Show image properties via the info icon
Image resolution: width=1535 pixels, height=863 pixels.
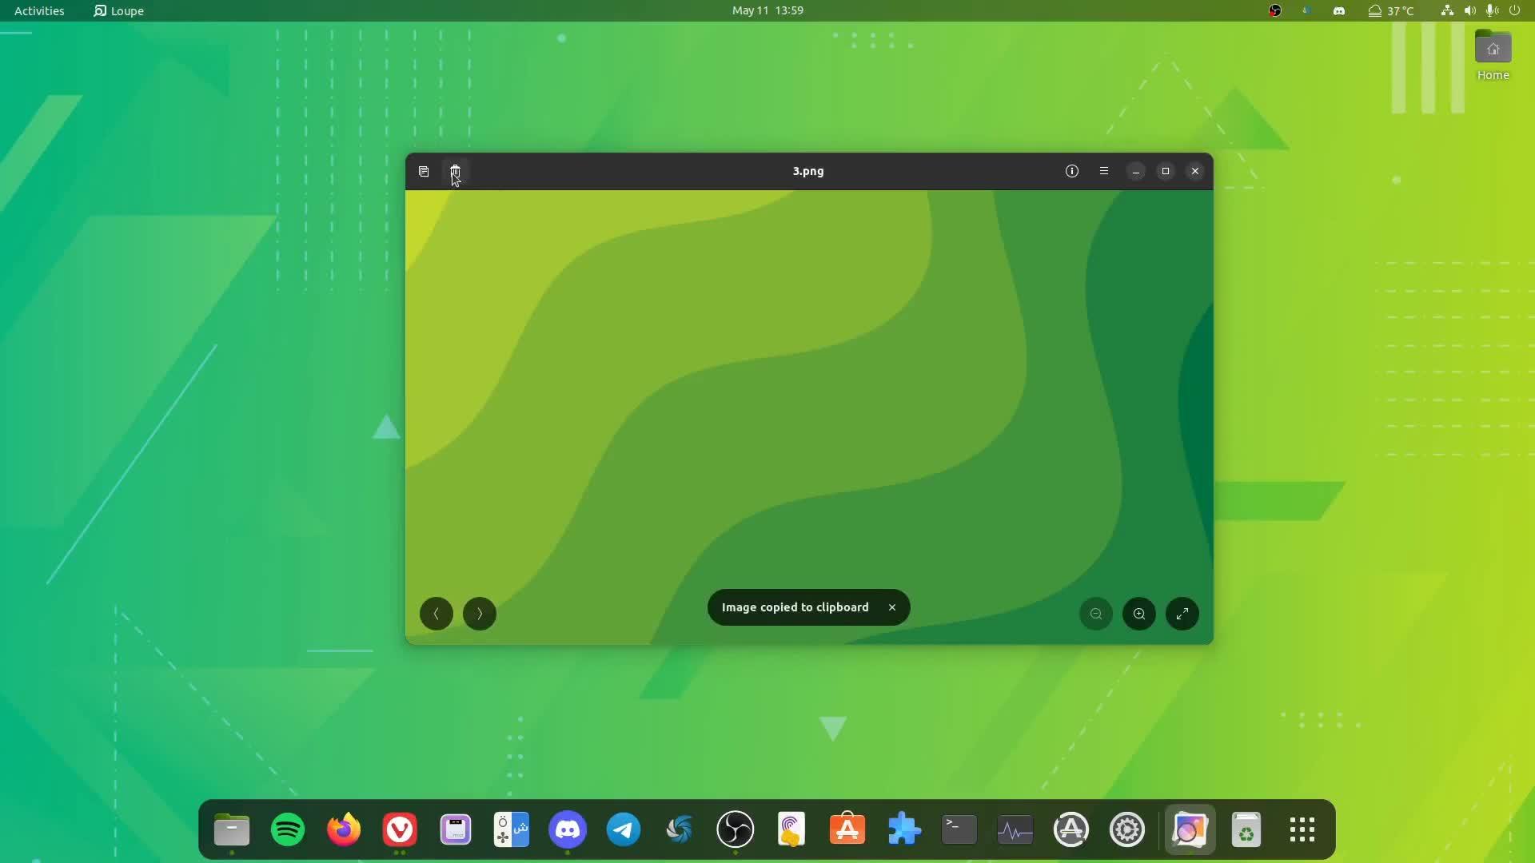(1071, 171)
